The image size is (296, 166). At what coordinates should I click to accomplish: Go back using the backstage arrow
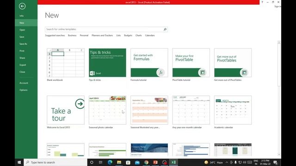pyautogui.click(x=22, y=6)
